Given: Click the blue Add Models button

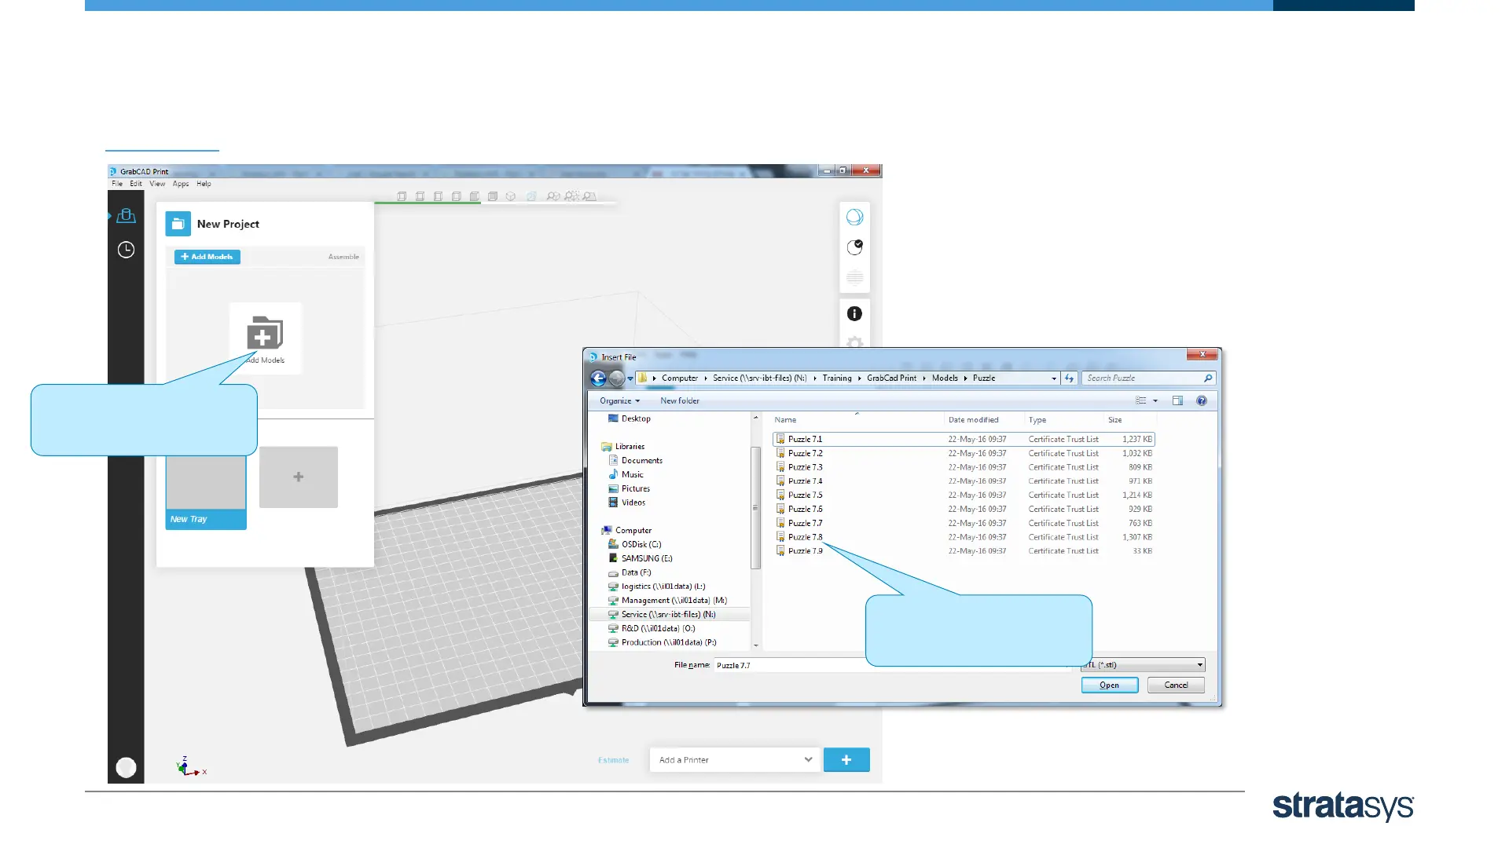Looking at the screenshot, I should click(207, 257).
